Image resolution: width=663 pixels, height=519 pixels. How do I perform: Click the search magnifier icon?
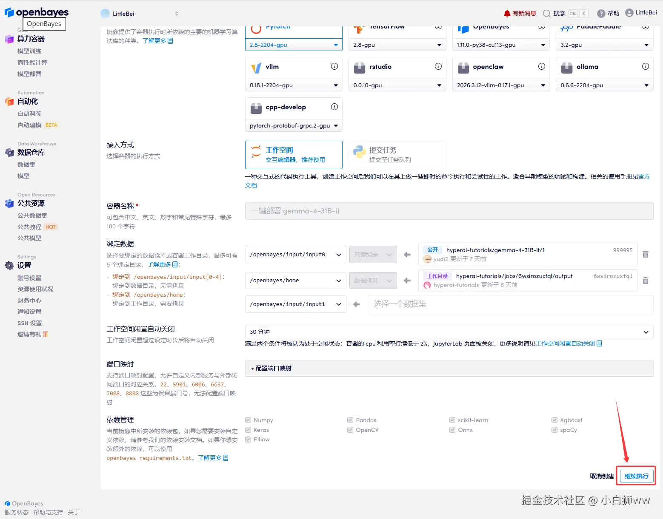click(547, 14)
